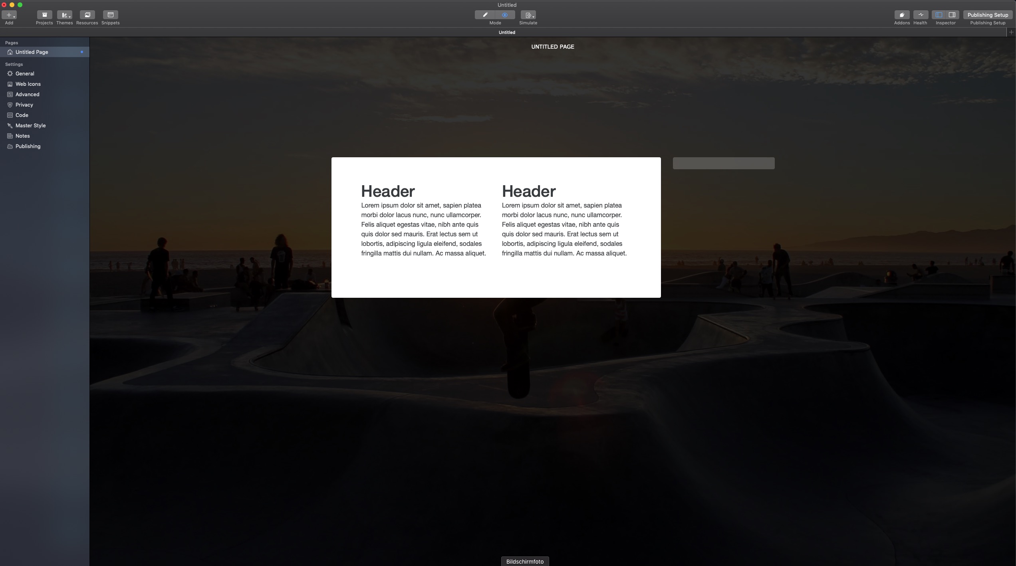The height and width of the screenshot is (566, 1016).
Task: Open the Projects window
Action: point(44,15)
